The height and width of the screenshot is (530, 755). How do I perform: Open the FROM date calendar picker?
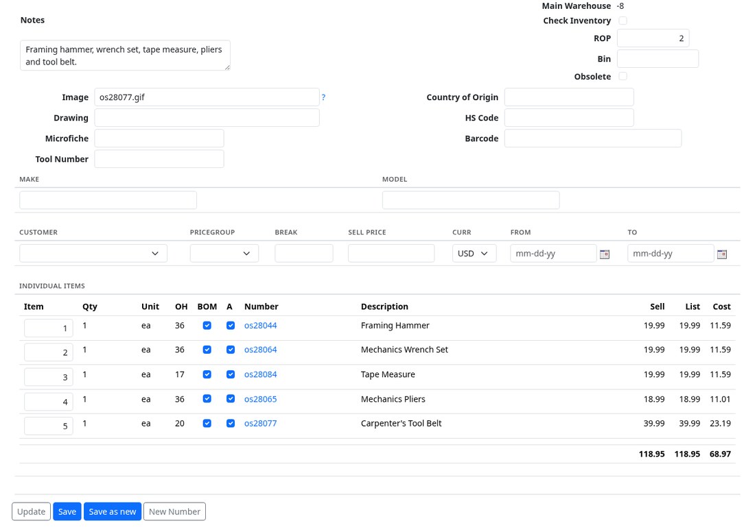coord(604,254)
